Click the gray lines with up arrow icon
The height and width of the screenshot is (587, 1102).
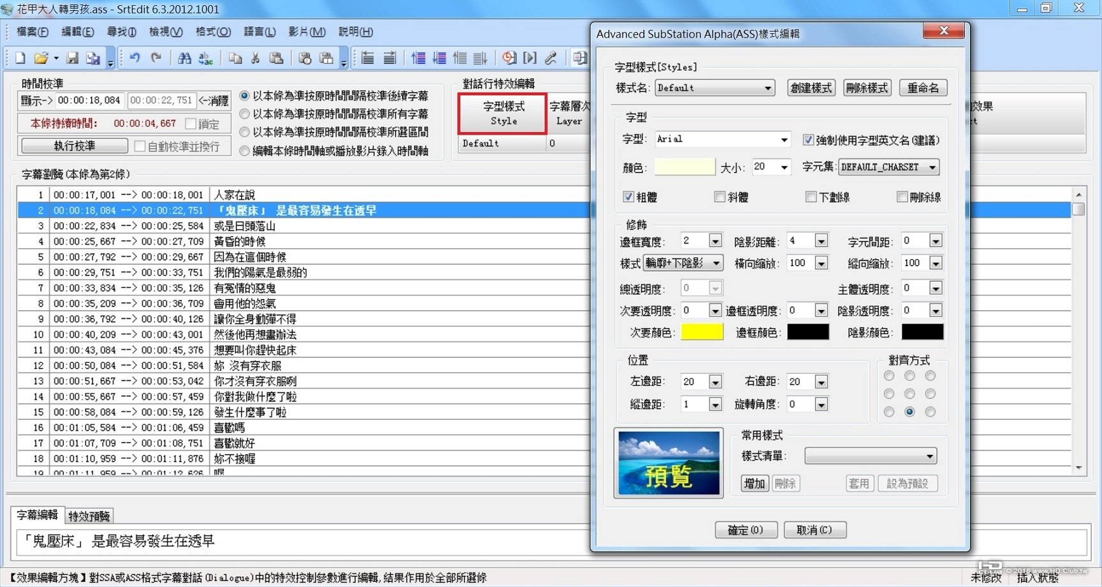(x=460, y=59)
